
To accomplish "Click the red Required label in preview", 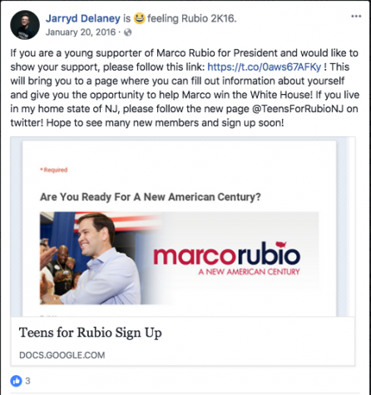I will [54, 170].
